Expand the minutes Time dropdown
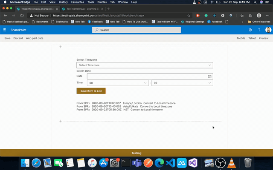 [x=182, y=83]
